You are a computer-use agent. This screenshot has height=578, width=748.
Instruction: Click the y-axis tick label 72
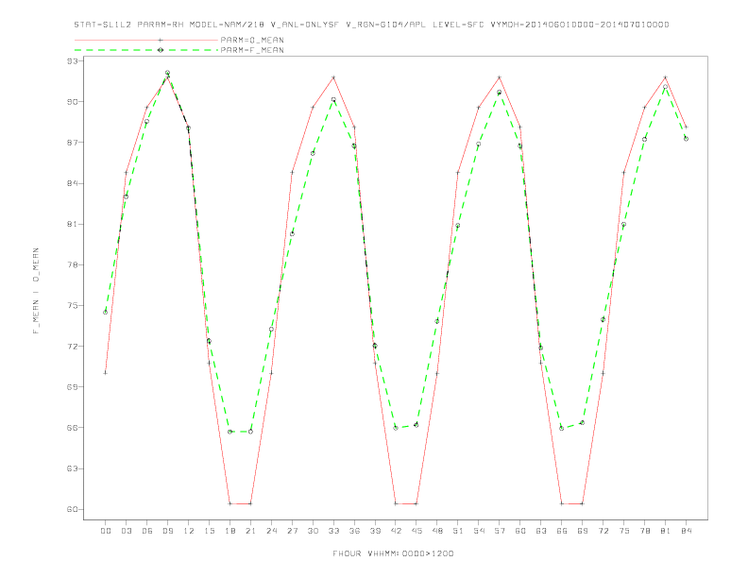coord(72,347)
